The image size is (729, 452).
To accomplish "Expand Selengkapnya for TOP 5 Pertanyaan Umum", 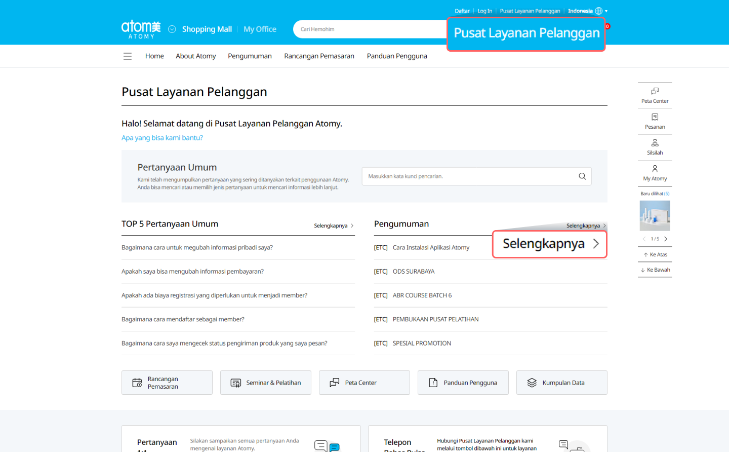I will coord(334,226).
